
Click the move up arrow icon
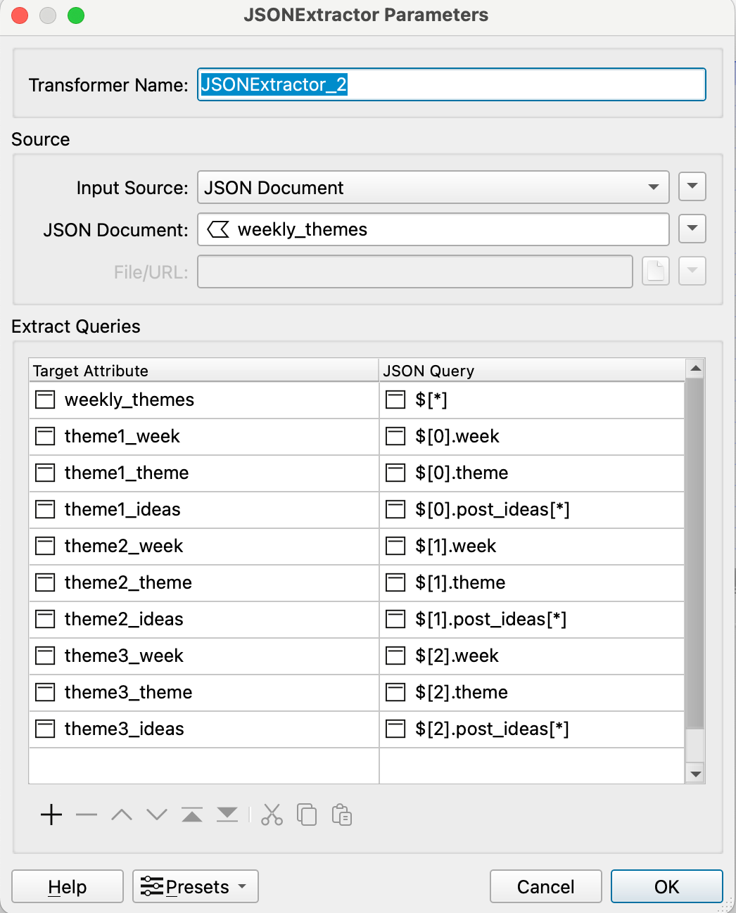pyautogui.click(x=122, y=815)
